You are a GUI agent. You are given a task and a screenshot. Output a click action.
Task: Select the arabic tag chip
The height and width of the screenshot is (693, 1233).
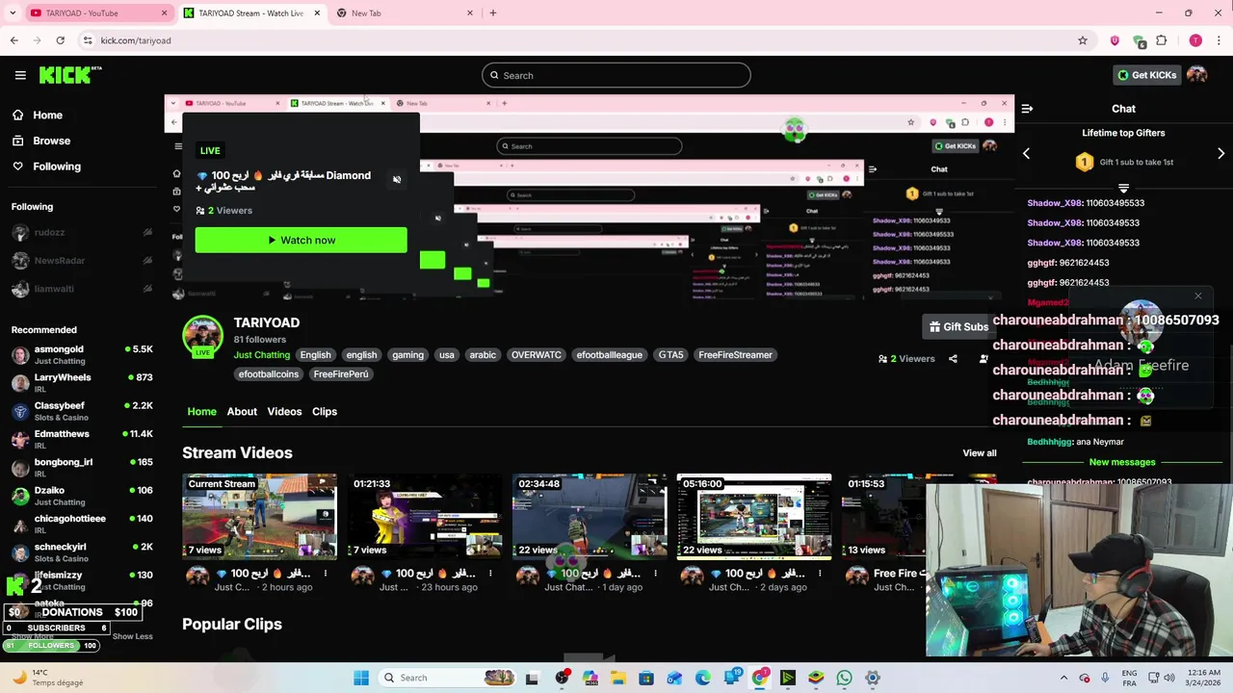point(483,355)
